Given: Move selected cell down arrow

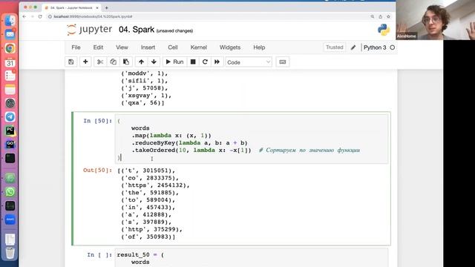Looking at the screenshot, I should 154,62.
